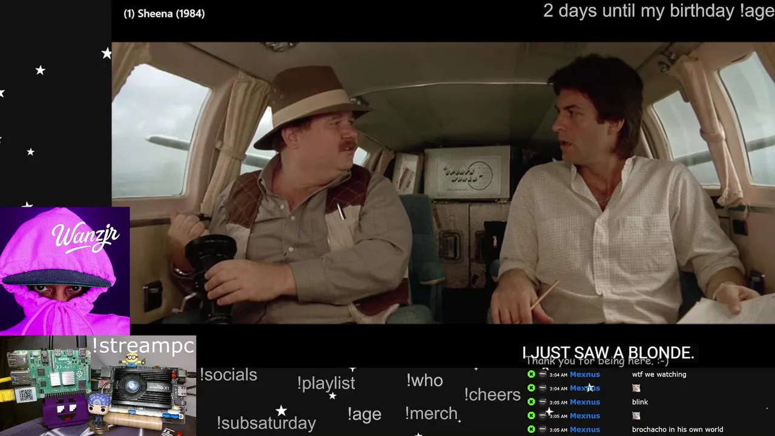Click the Kick icon beside the "blink" message

(531, 402)
